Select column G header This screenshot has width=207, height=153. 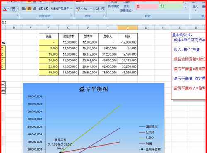[68, 28]
